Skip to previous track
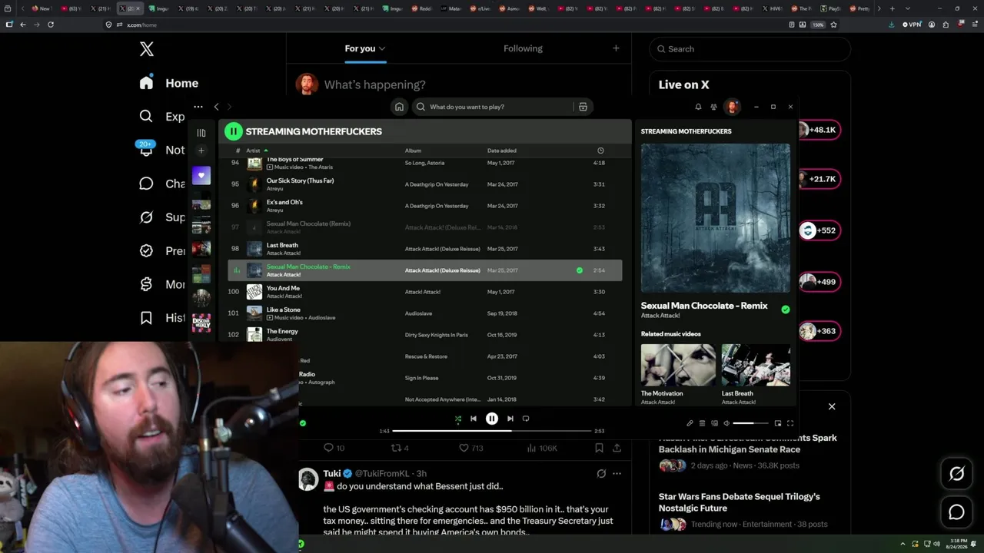 [474, 419]
